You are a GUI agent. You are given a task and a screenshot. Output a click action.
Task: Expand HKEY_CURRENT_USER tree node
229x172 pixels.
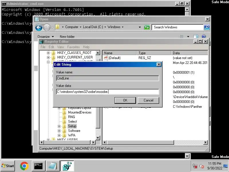pyautogui.click(x=48, y=57)
